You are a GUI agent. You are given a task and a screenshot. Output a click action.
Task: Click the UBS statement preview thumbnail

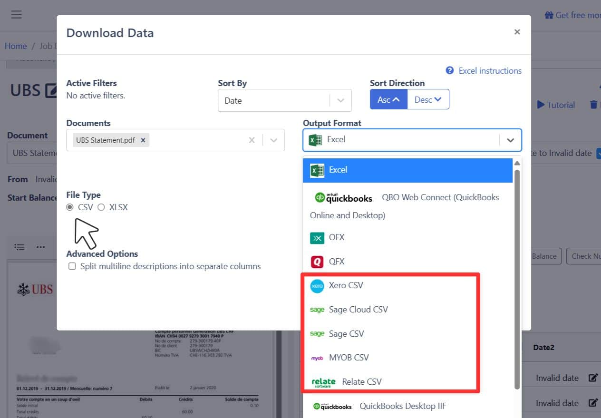pyautogui.click(x=140, y=340)
